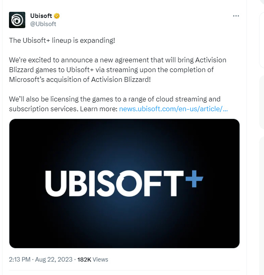The height and width of the screenshot is (275, 264).
Task: Click "The Ubisoft+ lineup is expanding!" line
Action: click(59, 41)
